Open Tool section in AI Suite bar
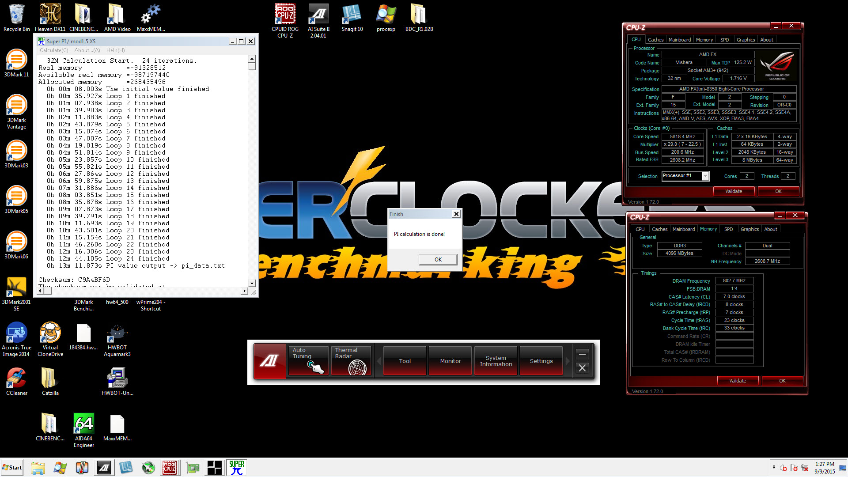This screenshot has width=848, height=477. point(405,361)
